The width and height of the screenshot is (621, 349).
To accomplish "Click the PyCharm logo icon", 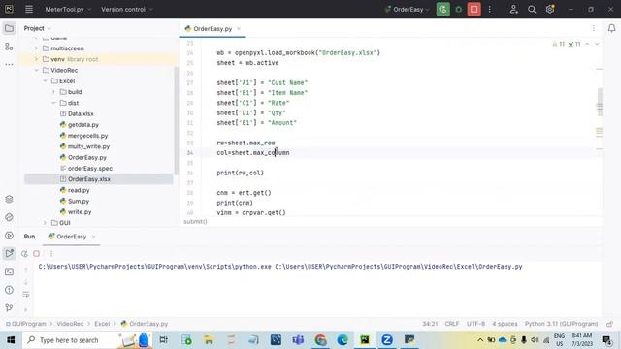I will click(x=9, y=9).
